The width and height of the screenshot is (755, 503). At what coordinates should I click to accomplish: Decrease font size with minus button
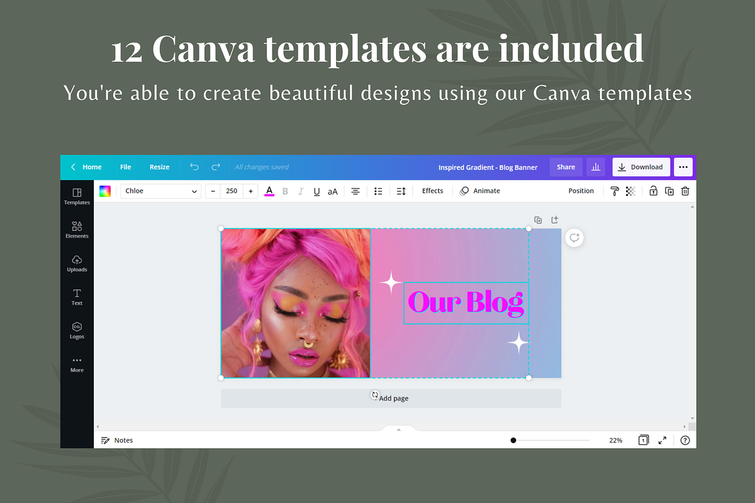tap(213, 191)
